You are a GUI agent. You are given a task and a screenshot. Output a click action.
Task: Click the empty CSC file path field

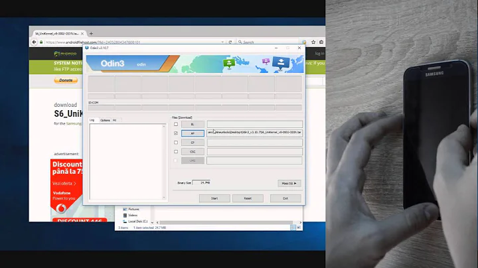point(254,152)
